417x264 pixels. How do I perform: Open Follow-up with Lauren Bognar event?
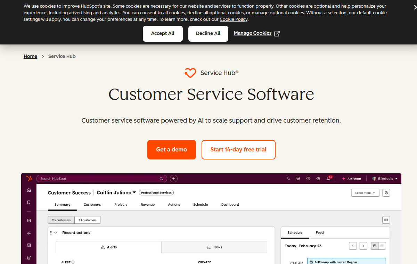click(x=346, y=261)
